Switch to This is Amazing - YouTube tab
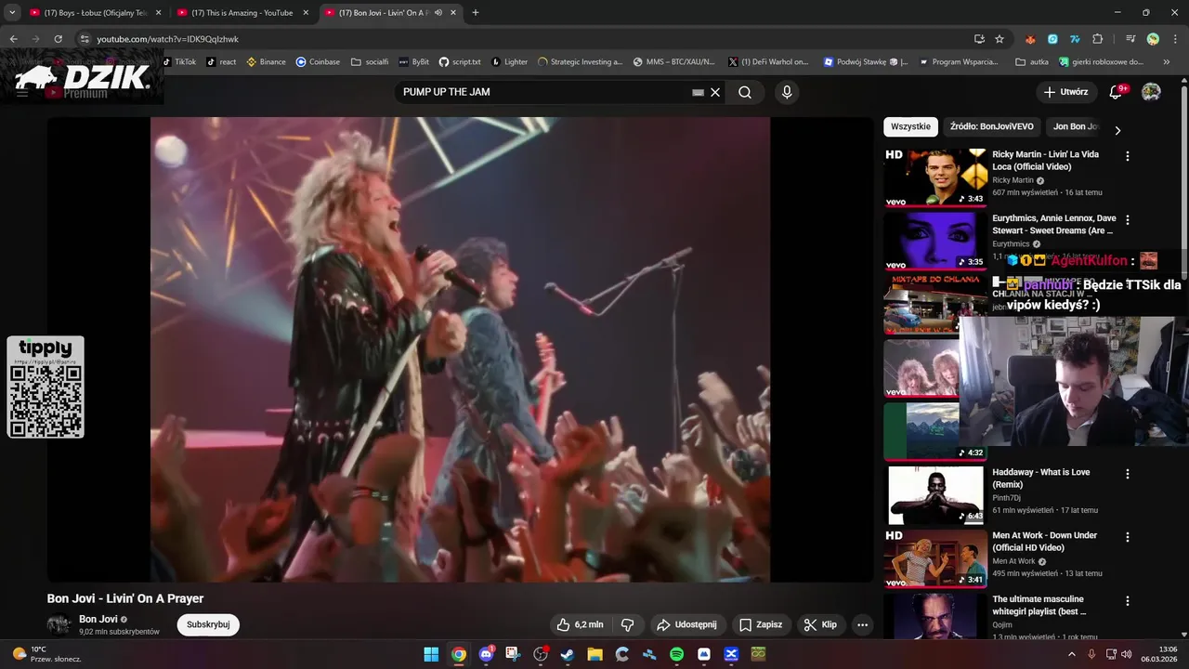 (242, 13)
